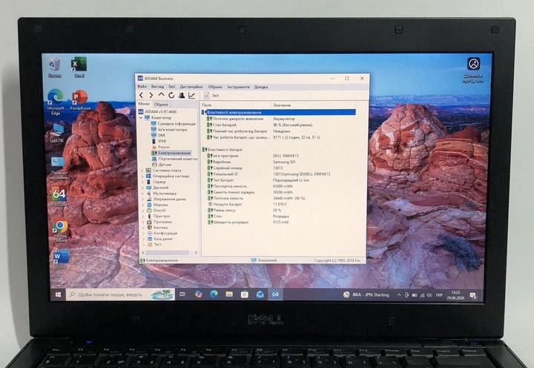
Task: Expand the Мультимедіа node
Action: click(142, 193)
